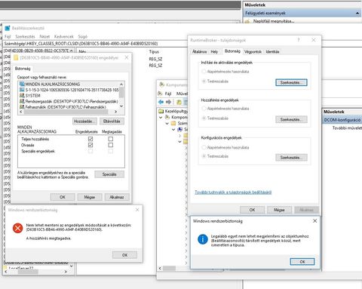Click the Kezelőpultgyökér folder icon
This screenshot has height=289, width=362.
161,111
